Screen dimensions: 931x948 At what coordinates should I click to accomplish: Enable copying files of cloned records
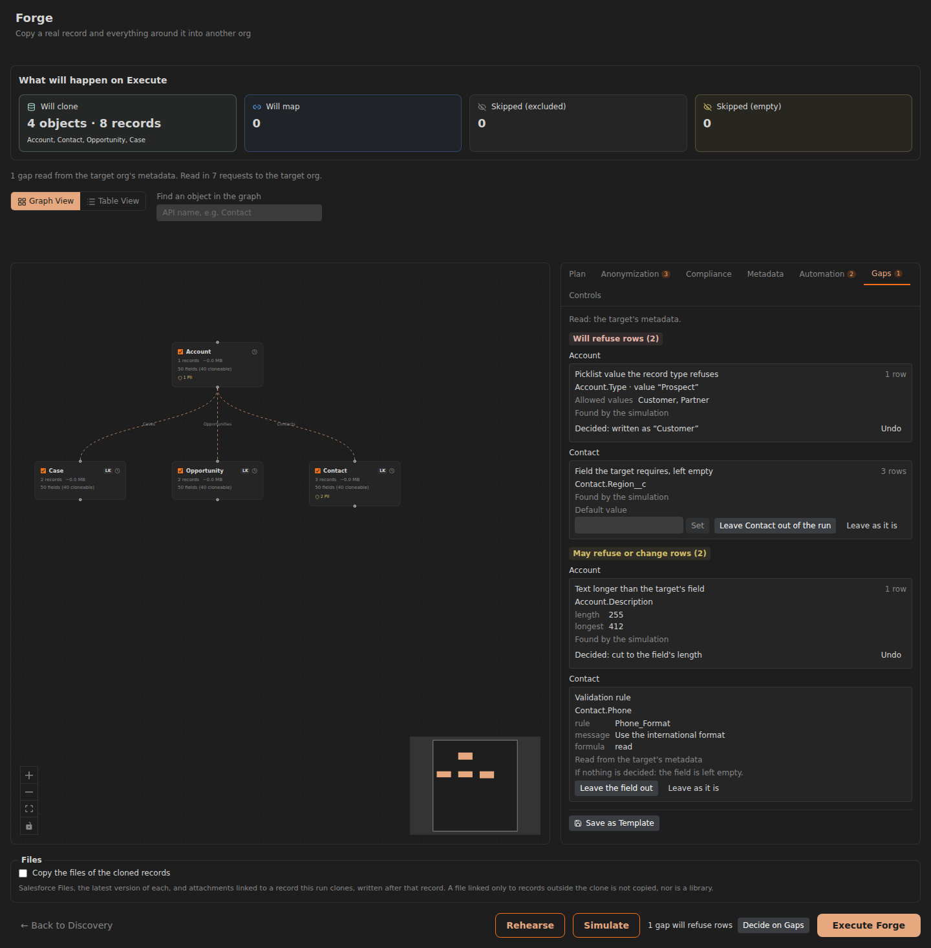pyautogui.click(x=23, y=873)
